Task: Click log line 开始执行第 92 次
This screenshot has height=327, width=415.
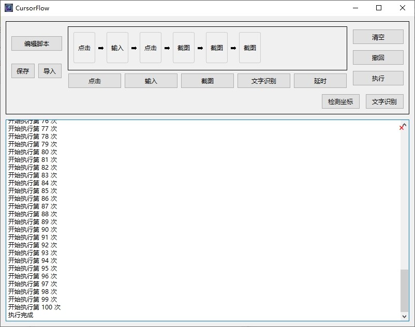Action: pyautogui.click(x=33, y=245)
